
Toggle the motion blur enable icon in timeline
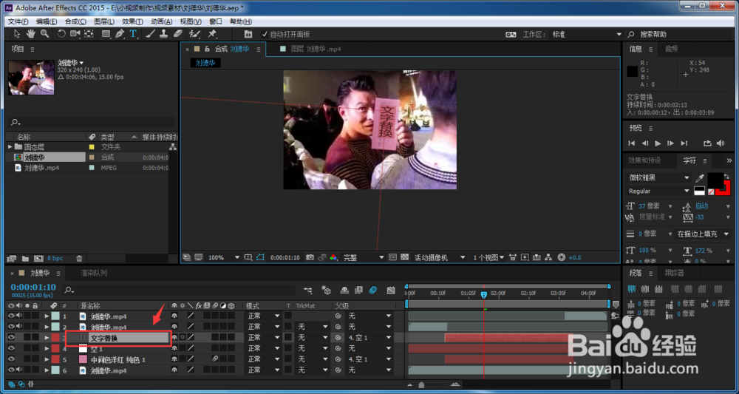(372, 290)
